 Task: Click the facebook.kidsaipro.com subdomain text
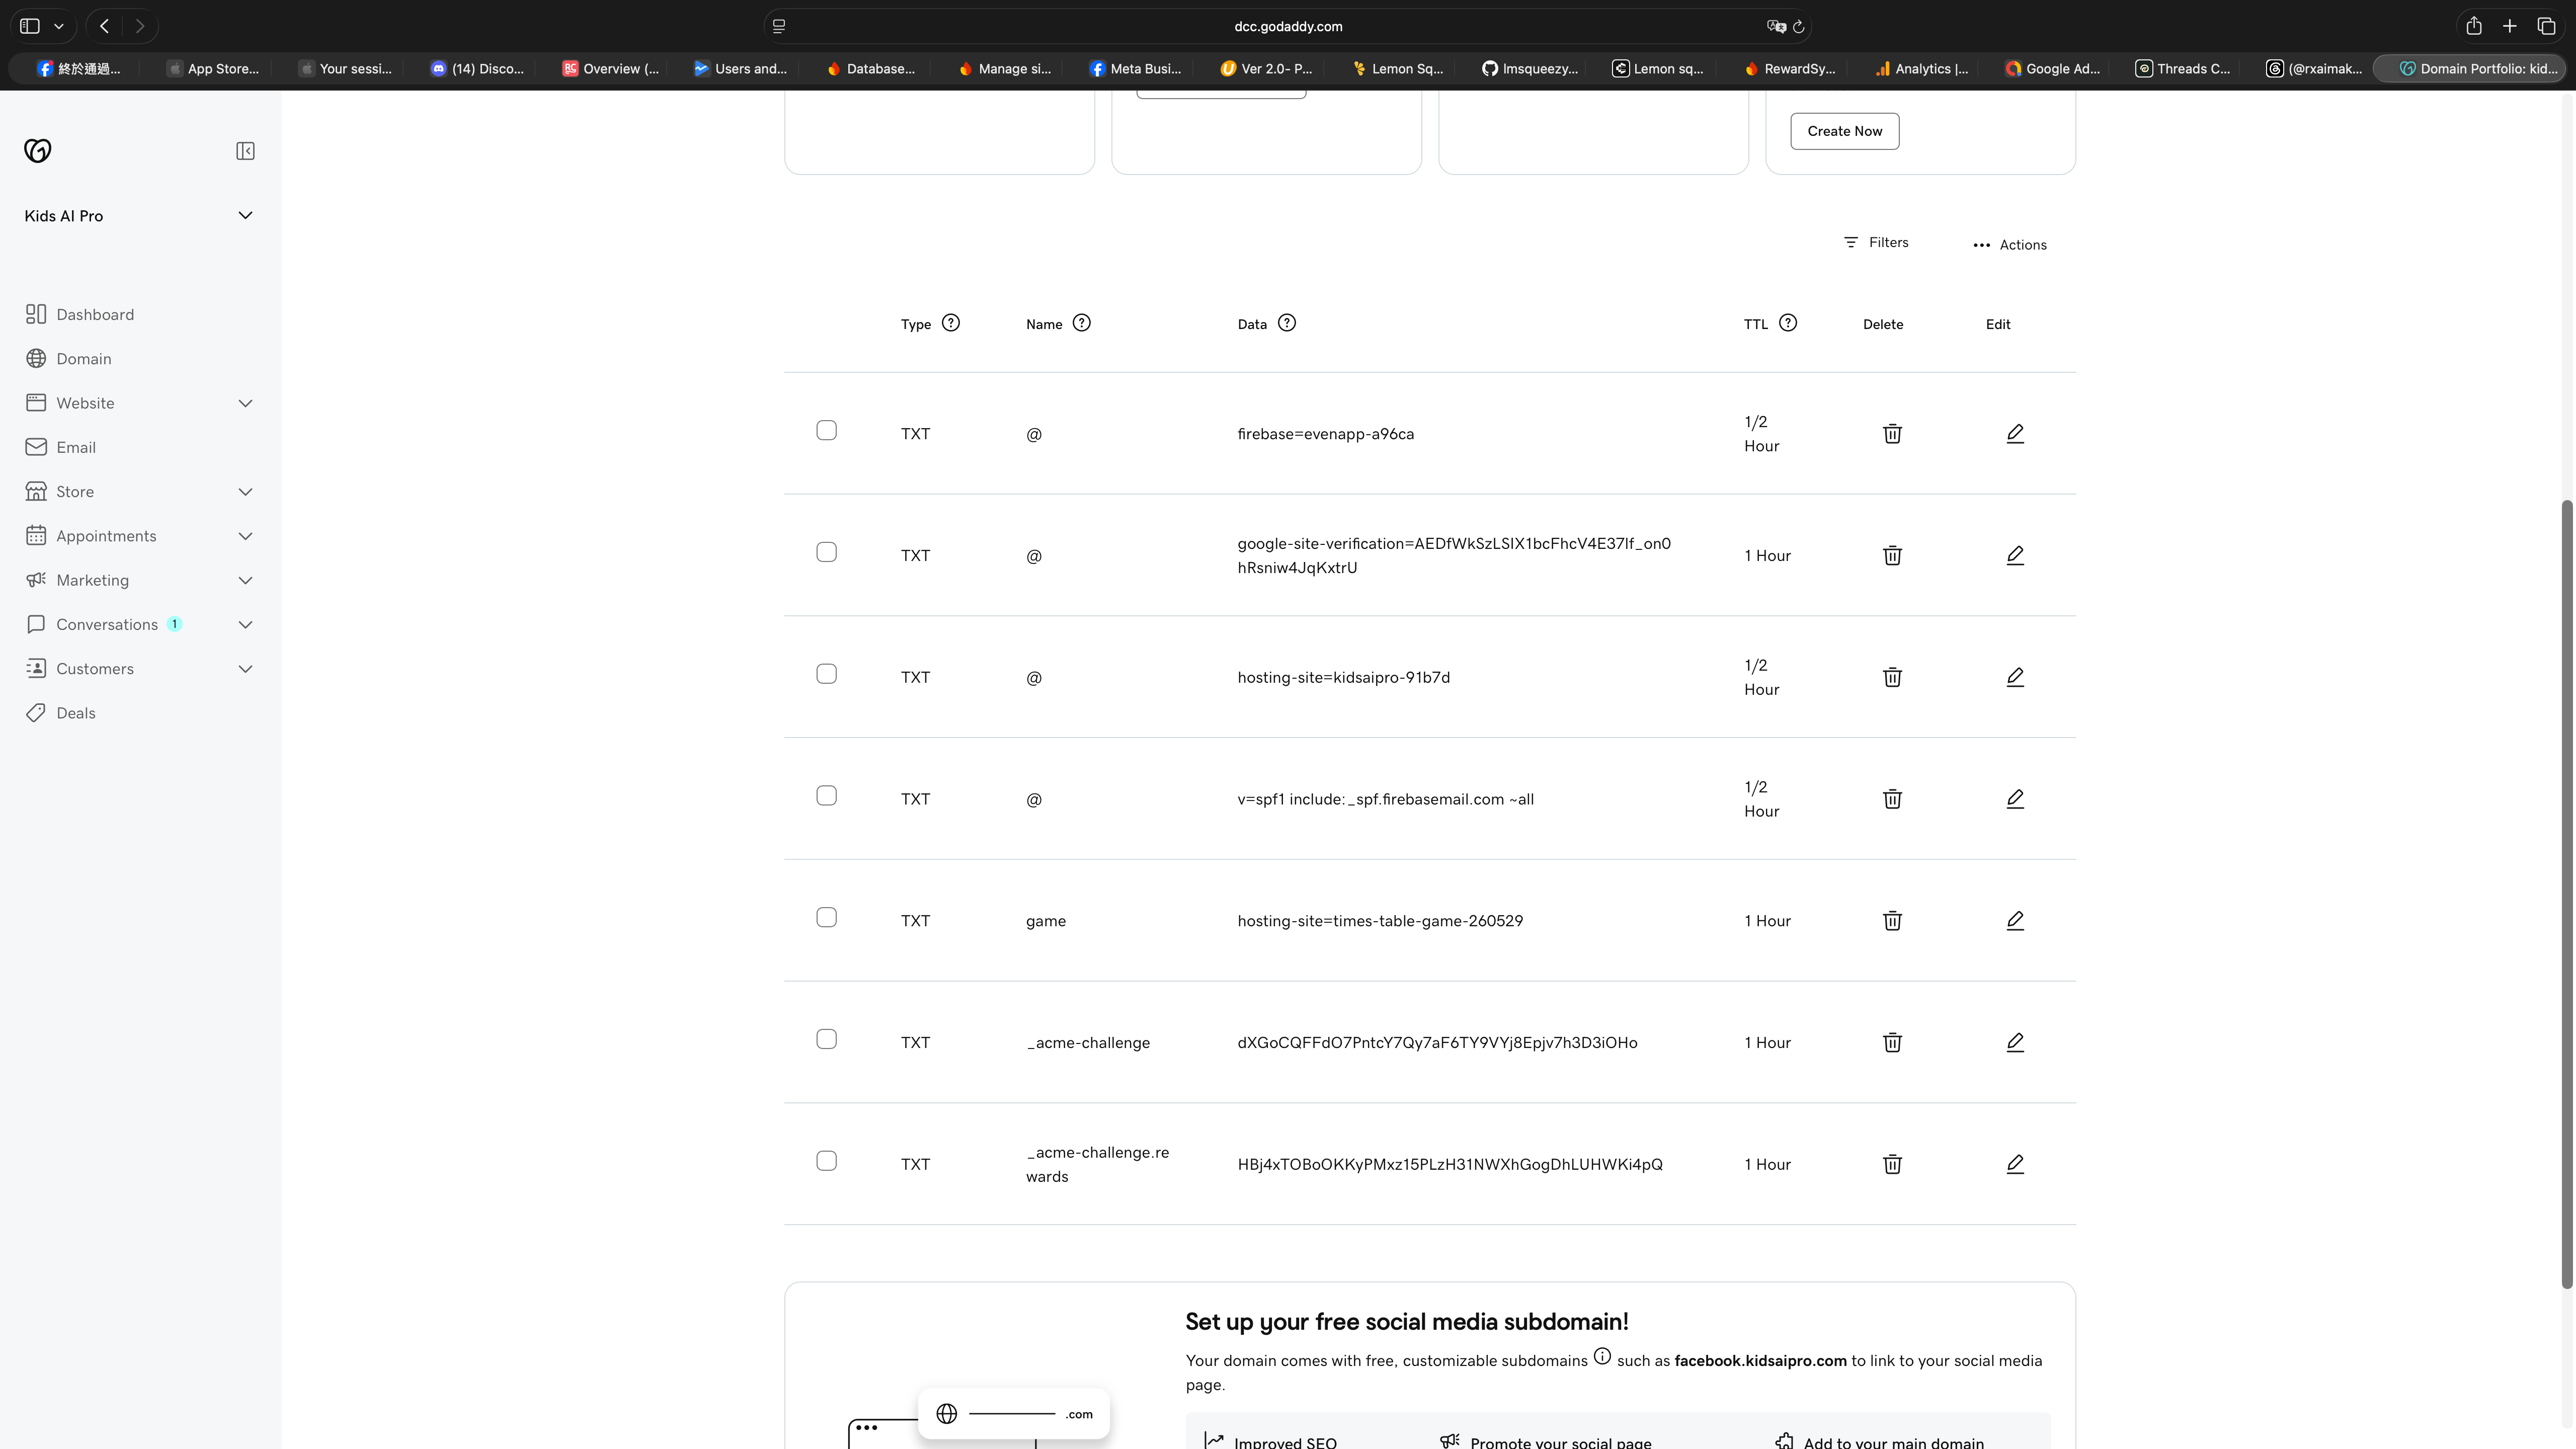coord(1760,1361)
